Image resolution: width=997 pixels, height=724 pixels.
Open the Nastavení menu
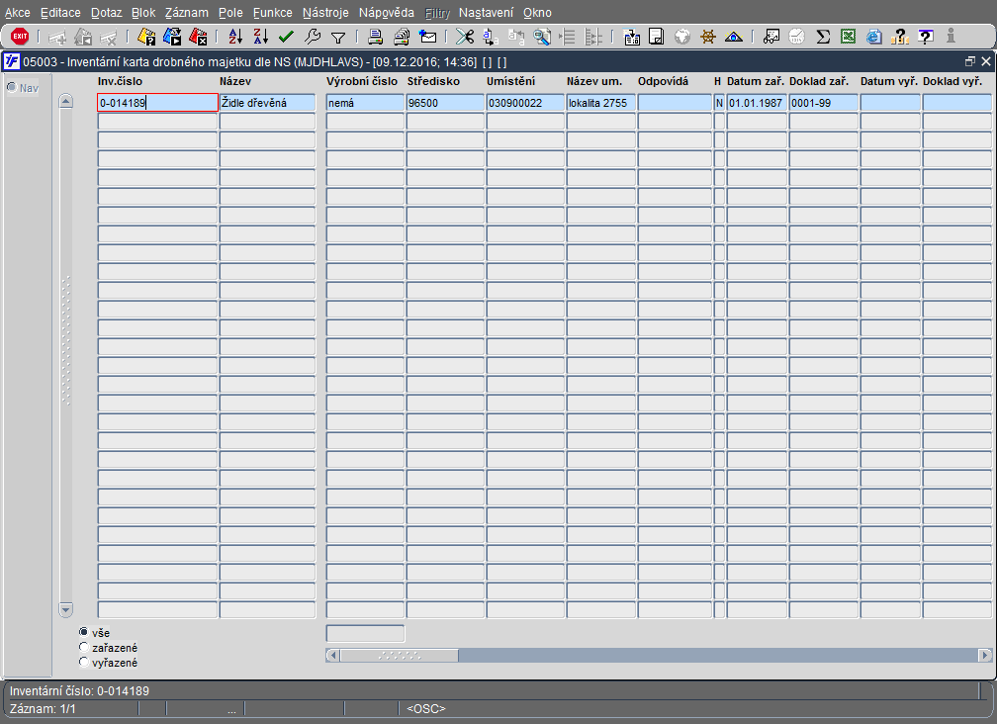pyautogui.click(x=486, y=13)
